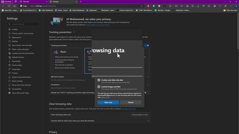
Task: Open Sidebar settings section
Action: (x=15, y=41)
